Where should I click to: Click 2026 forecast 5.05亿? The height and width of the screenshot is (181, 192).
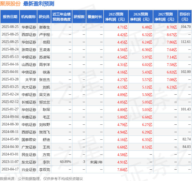tap(147, 102)
